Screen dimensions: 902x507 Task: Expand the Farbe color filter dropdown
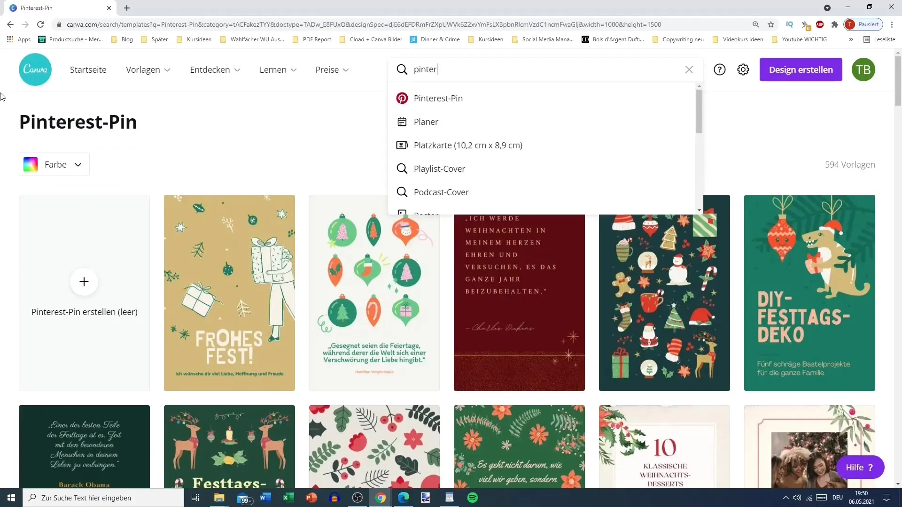tap(53, 165)
